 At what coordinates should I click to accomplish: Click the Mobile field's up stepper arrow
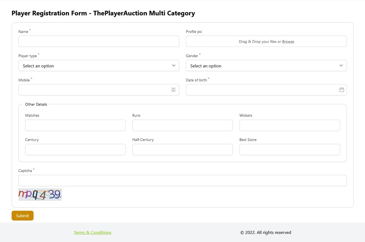pyautogui.click(x=173, y=88)
